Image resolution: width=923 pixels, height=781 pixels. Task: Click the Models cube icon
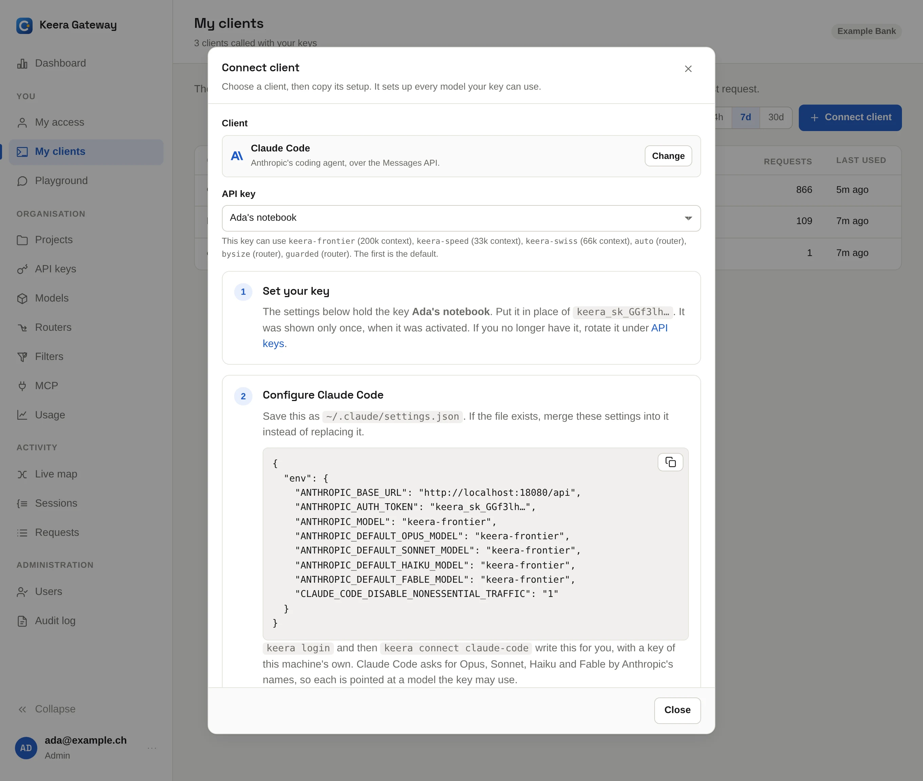click(22, 298)
